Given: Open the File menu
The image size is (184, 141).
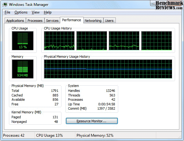Looking at the screenshot, I should click(7, 12).
